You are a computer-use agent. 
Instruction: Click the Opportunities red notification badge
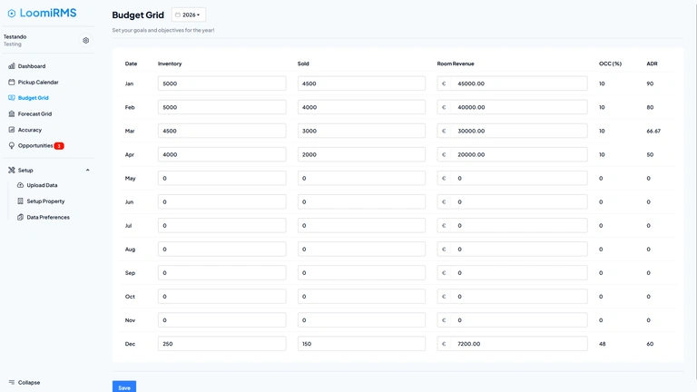pos(59,146)
